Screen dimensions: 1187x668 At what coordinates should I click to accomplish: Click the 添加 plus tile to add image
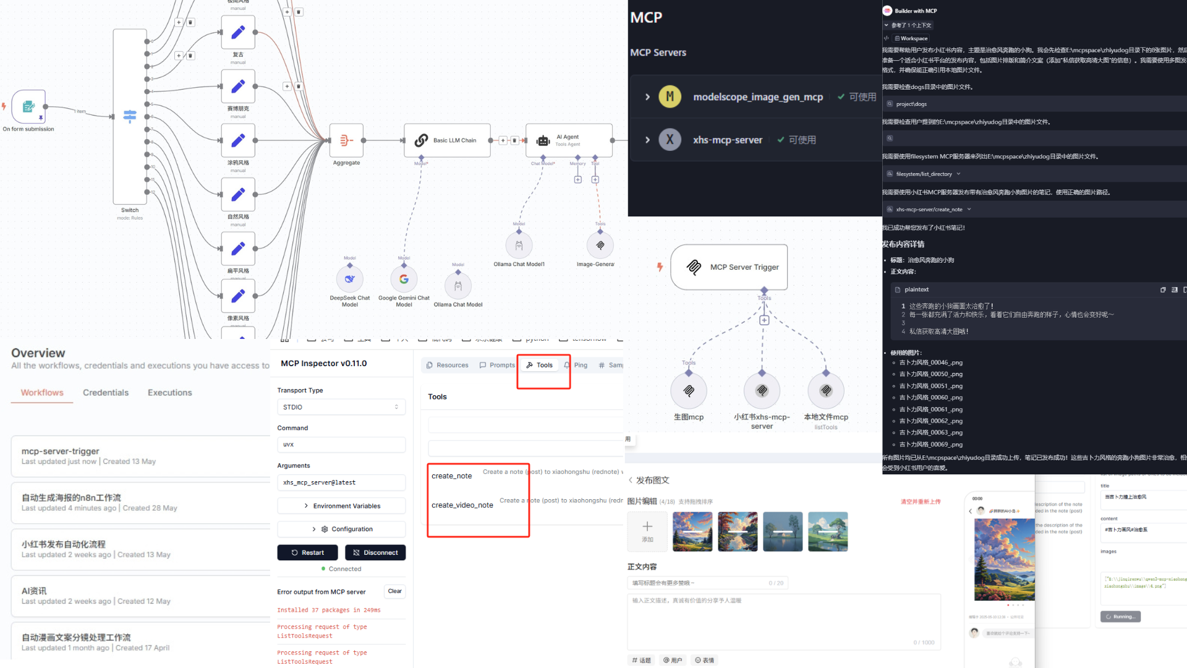(x=647, y=531)
